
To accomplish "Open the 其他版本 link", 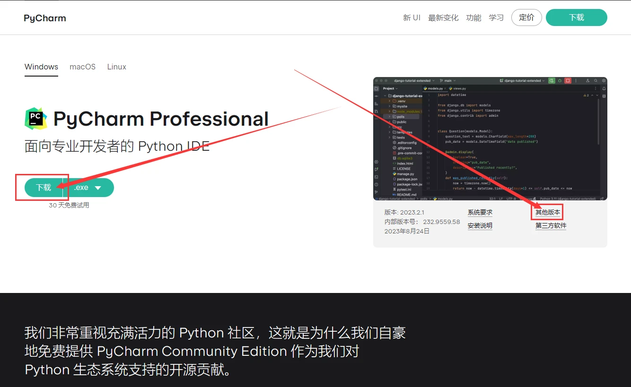I will pos(548,213).
